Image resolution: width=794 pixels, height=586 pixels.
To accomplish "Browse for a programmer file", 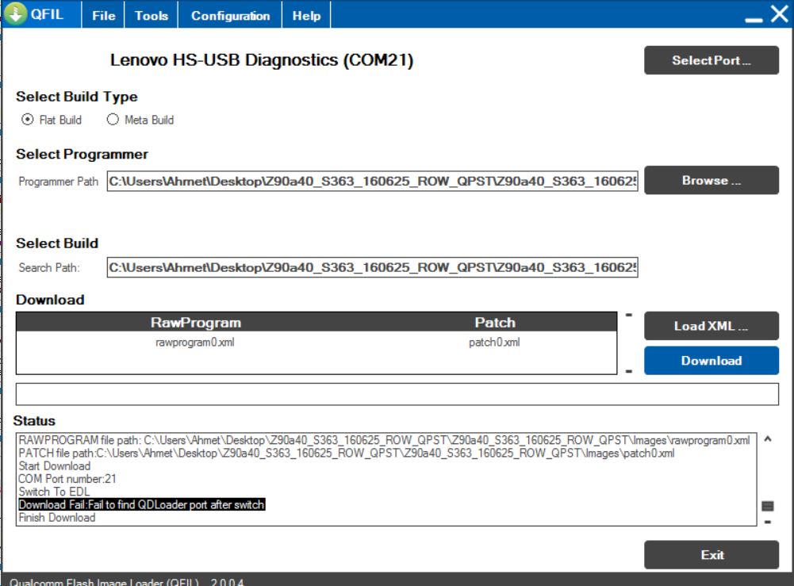I will click(711, 180).
